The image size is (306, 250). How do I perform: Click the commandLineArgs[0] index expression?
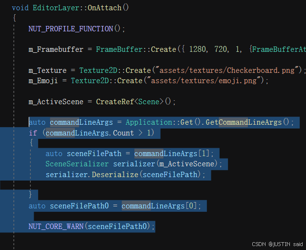[x=162, y=205]
